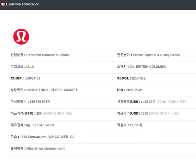This screenshot has width=196, height=160.
Task: Select the industry value Consumer Durables & Apparel
Action: 48,55
